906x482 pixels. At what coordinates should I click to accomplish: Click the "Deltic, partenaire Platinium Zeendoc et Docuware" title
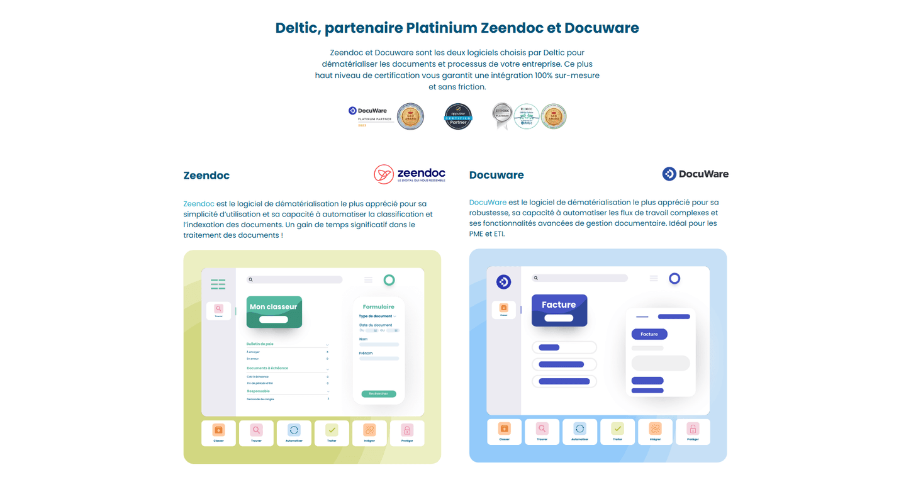(457, 28)
